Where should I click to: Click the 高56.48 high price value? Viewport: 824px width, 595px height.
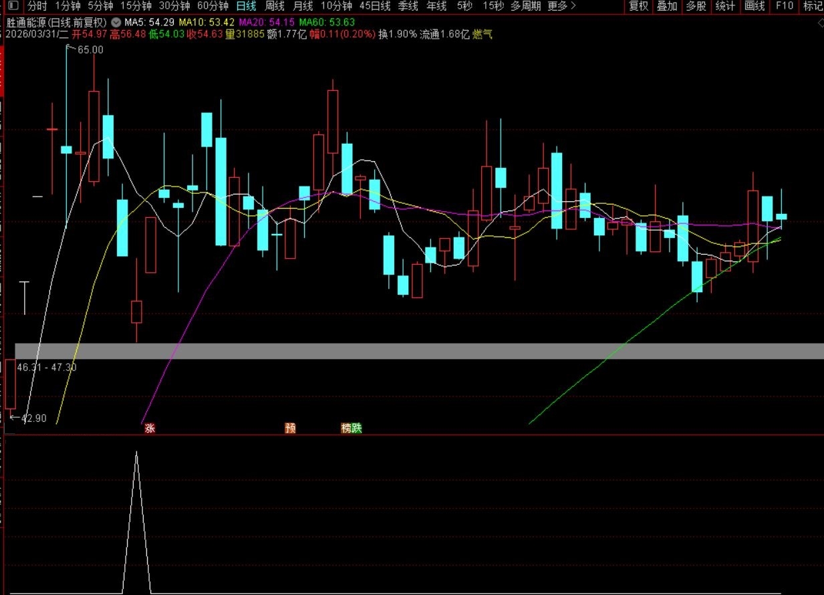(x=128, y=34)
